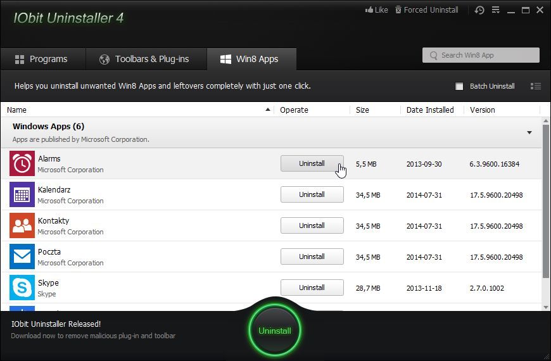The image size is (551, 361).
Task: Uninstall the Poczta app
Action: tap(312, 256)
